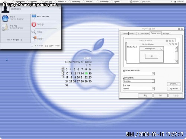This screenshot has width=186, height=139.
Task: Open the Run command icon
Action: coord(35,39)
